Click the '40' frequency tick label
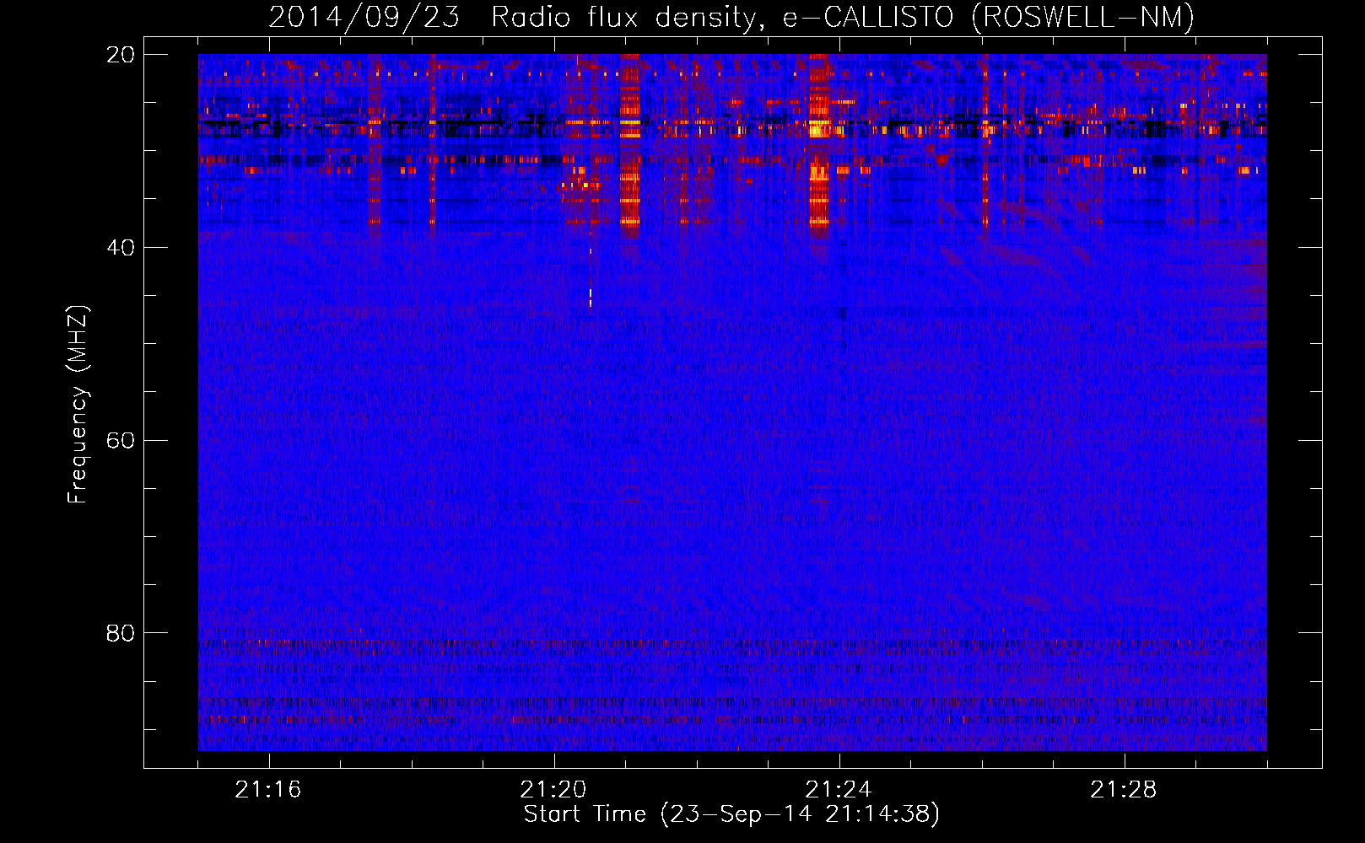This screenshot has width=1365, height=843. 120,248
